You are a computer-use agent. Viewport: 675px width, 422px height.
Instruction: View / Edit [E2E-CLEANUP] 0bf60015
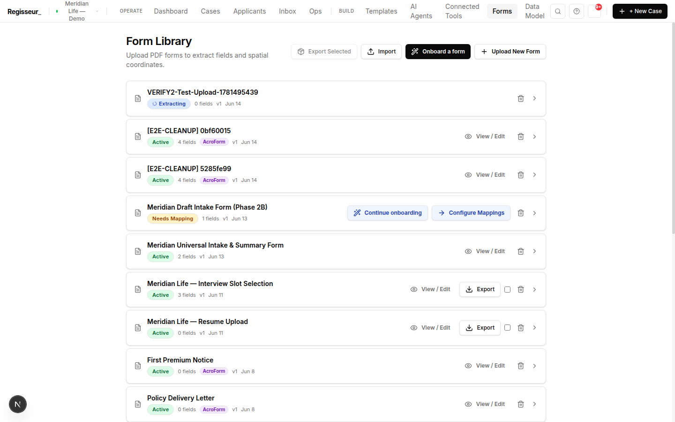485,136
